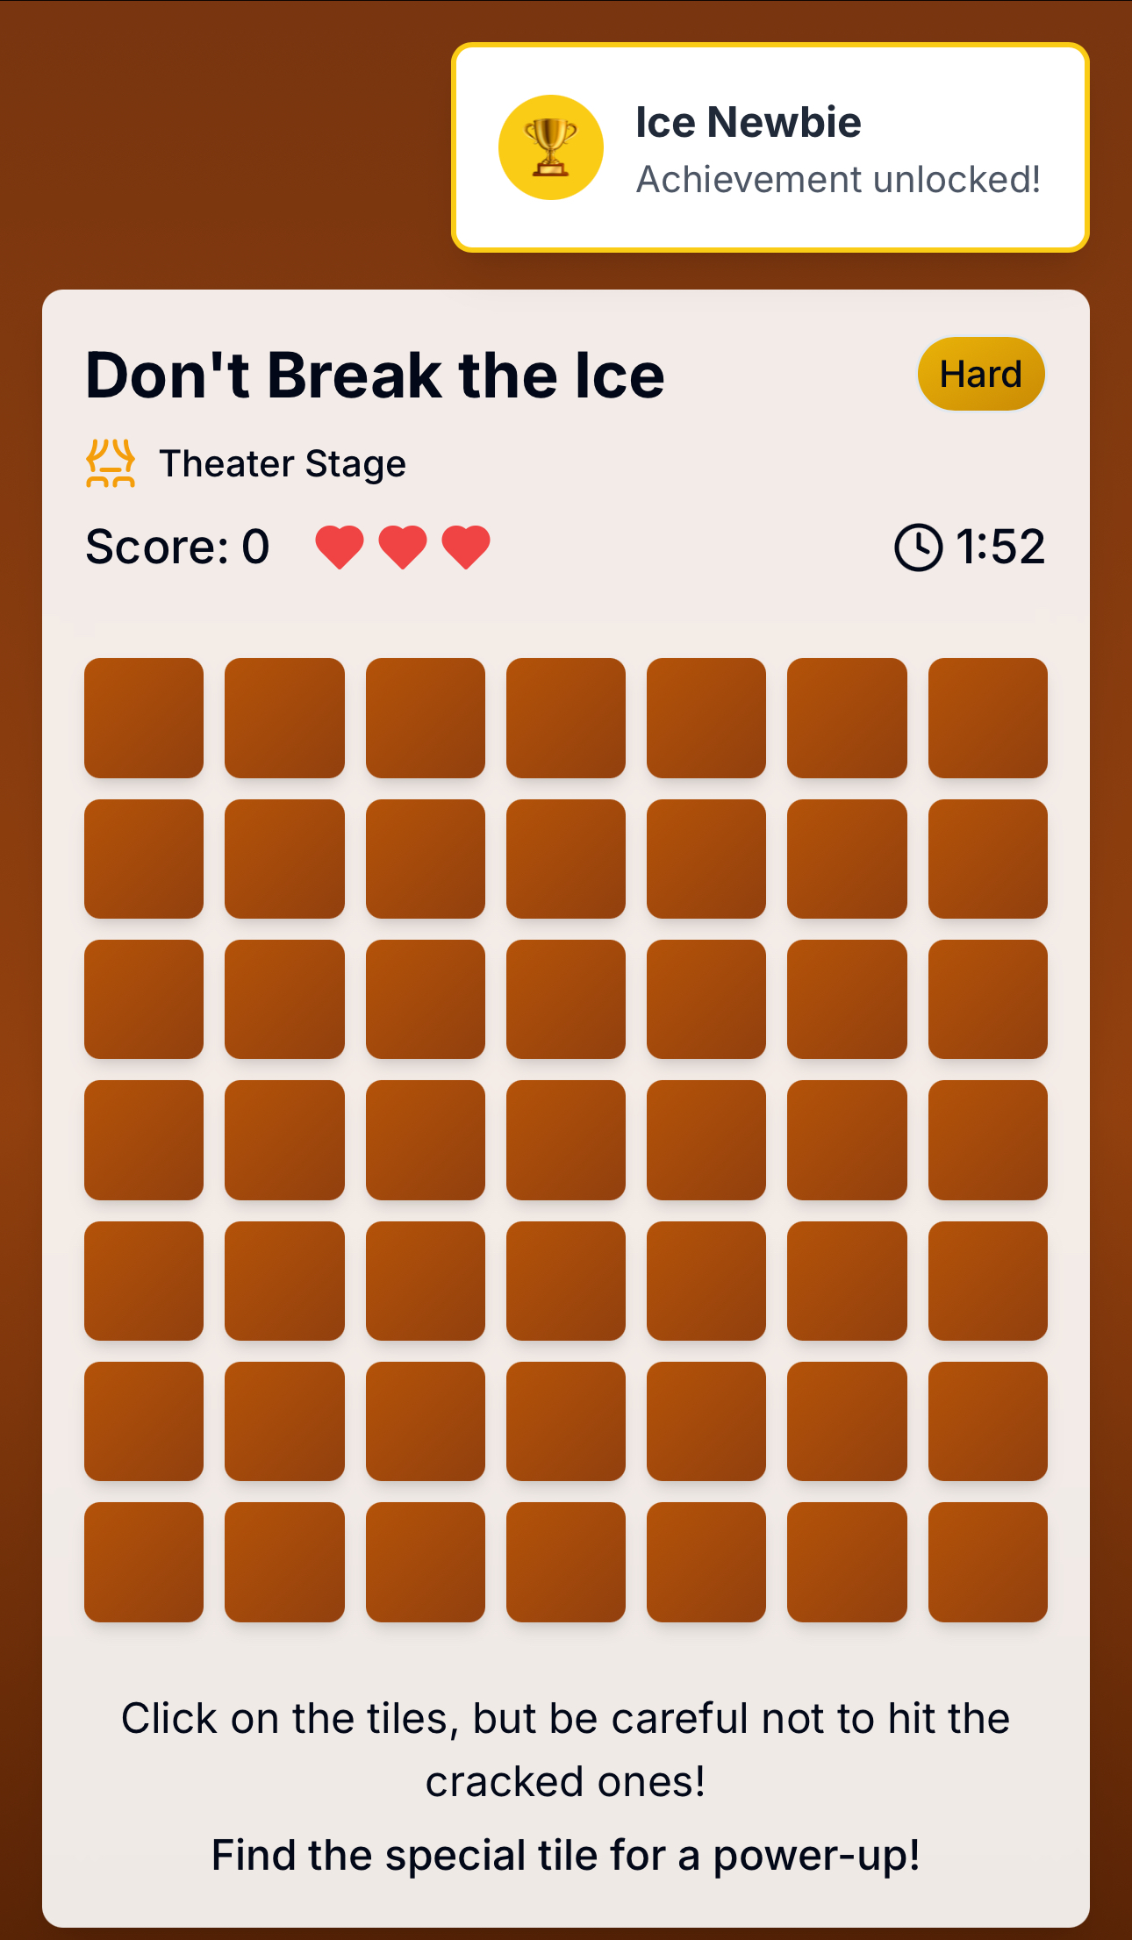Click the second tile in the first row
This screenshot has width=1132, height=1940.
284,718
